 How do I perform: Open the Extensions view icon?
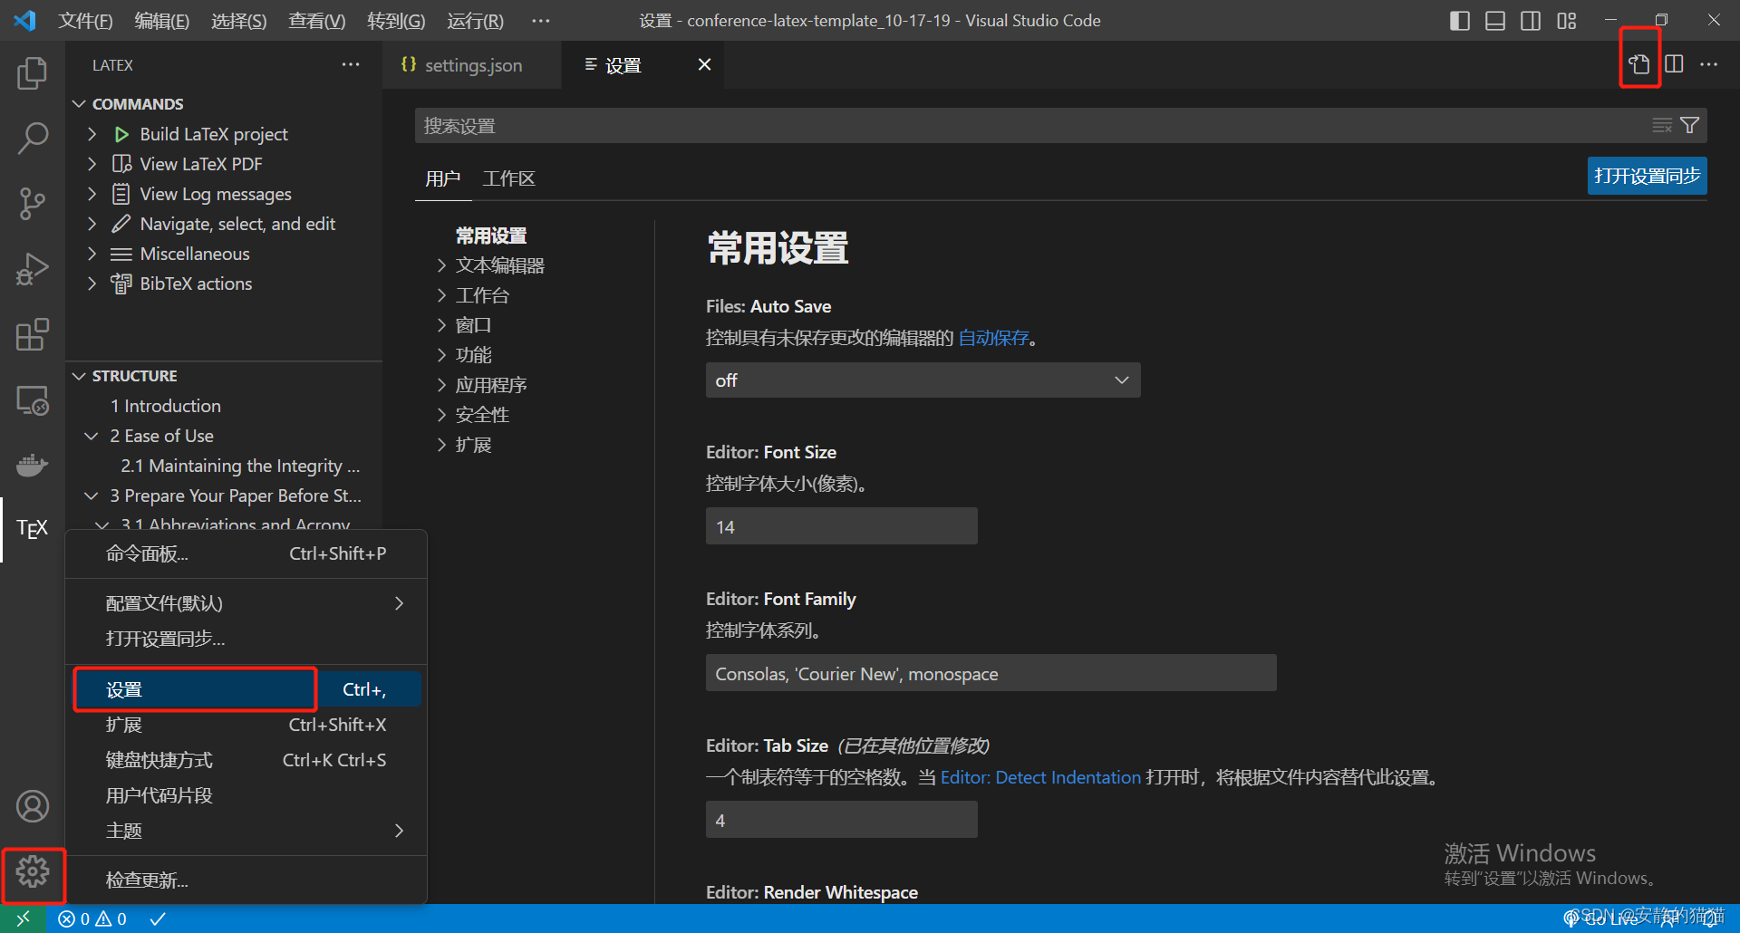(33, 334)
